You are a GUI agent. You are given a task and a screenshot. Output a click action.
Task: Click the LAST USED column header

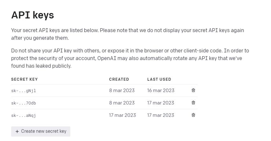coord(159,79)
